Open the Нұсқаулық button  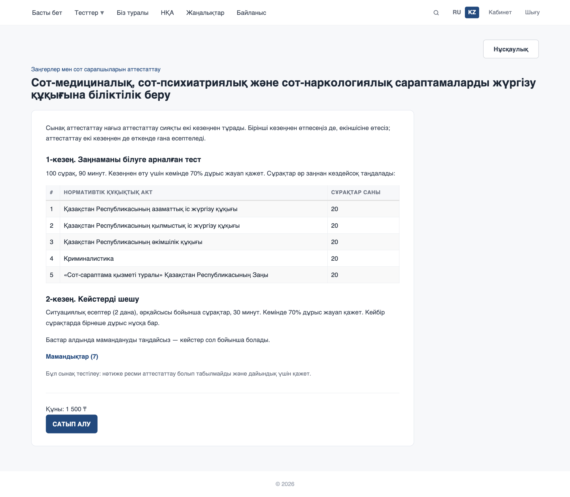[x=511, y=49]
